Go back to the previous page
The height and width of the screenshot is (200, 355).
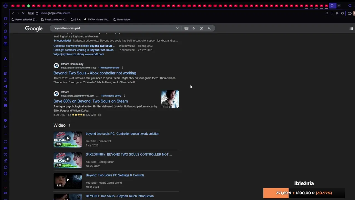(x=13, y=13)
